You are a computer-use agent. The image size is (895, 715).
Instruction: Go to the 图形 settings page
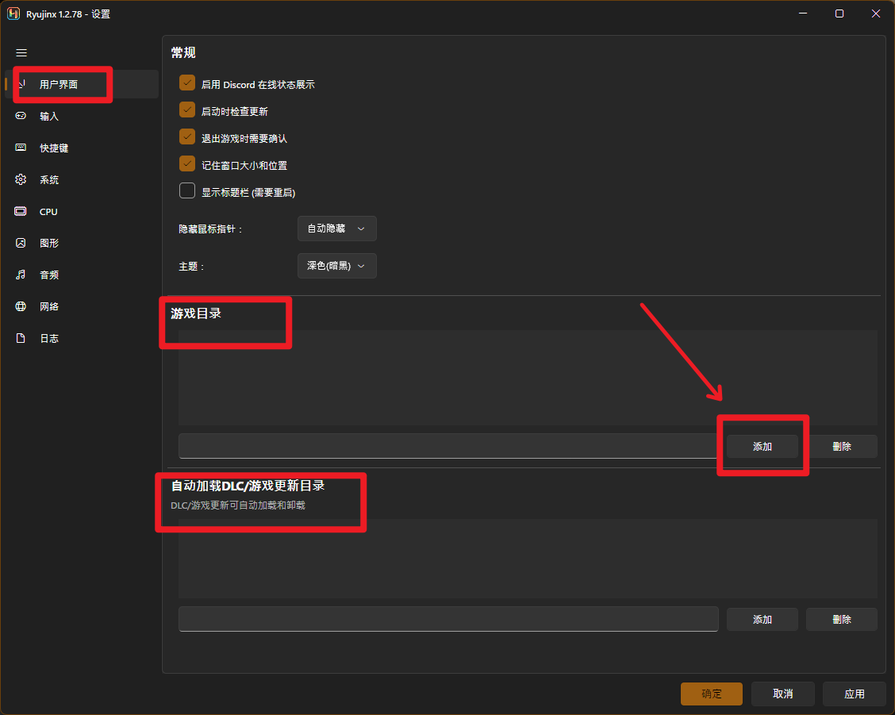pos(82,243)
